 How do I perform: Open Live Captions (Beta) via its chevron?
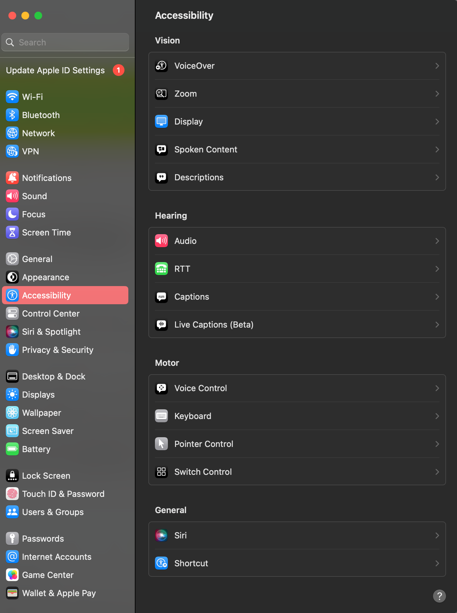click(x=437, y=325)
